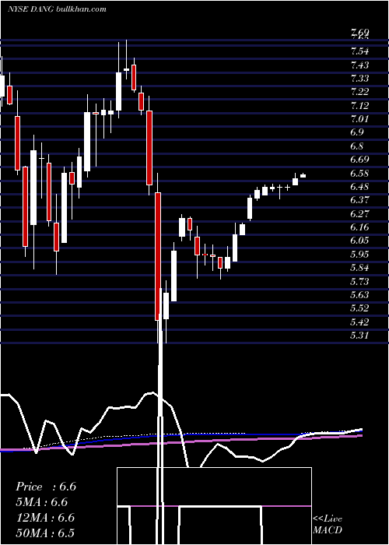Image resolution: width=389 pixels, height=545 pixels.
Task: Click the 5.63 price axis label
Action: pyautogui.click(x=359, y=295)
